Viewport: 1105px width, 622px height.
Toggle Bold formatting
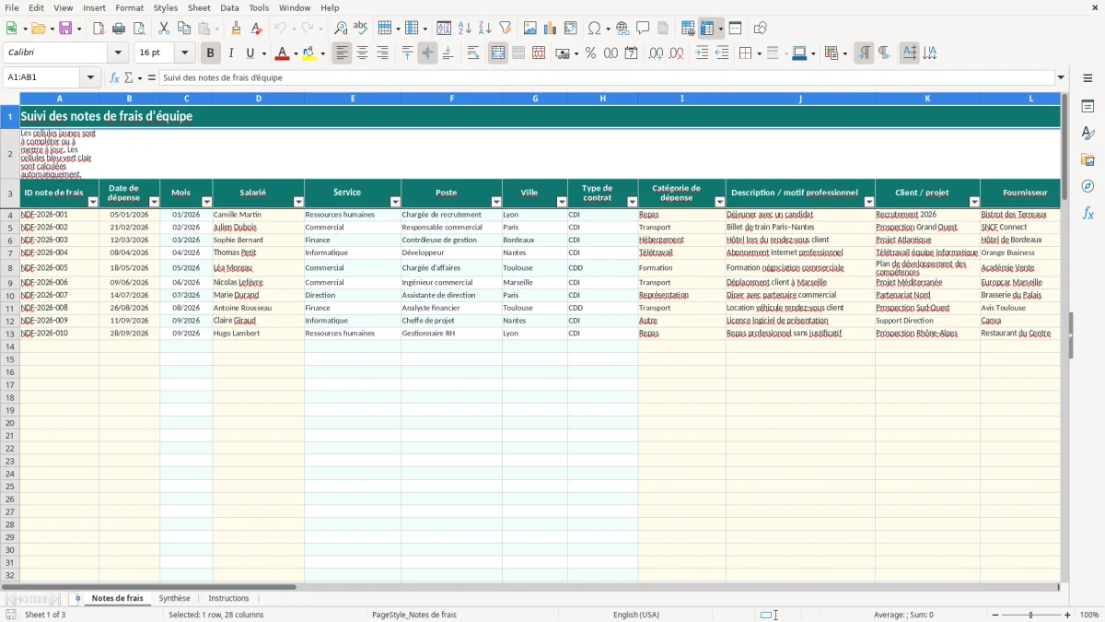click(x=210, y=53)
